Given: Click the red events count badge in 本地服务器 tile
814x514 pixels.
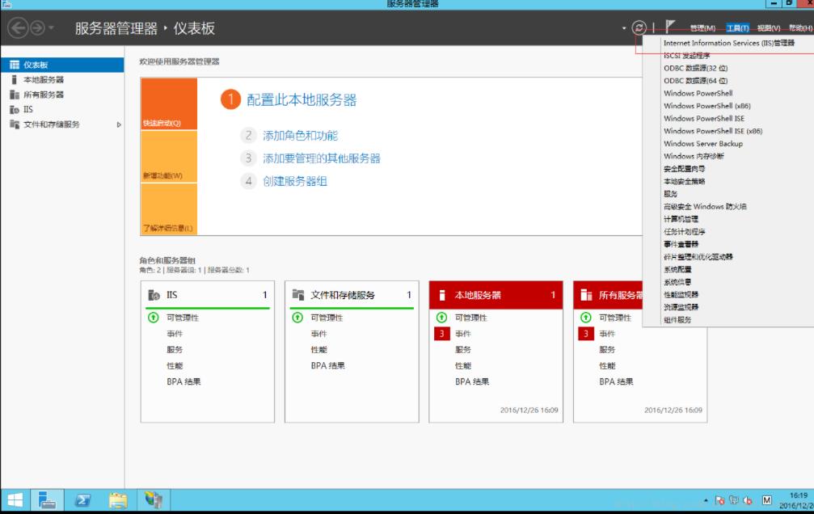Looking at the screenshot, I should click(x=441, y=334).
